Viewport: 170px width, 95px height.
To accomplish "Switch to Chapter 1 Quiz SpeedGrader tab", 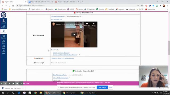I will [x=67, y=2].
